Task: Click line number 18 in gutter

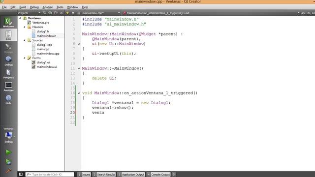Action: (x=72, y=103)
